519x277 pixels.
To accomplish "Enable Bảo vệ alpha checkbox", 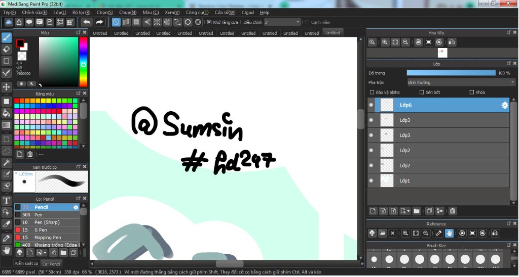I will point(372,93).
